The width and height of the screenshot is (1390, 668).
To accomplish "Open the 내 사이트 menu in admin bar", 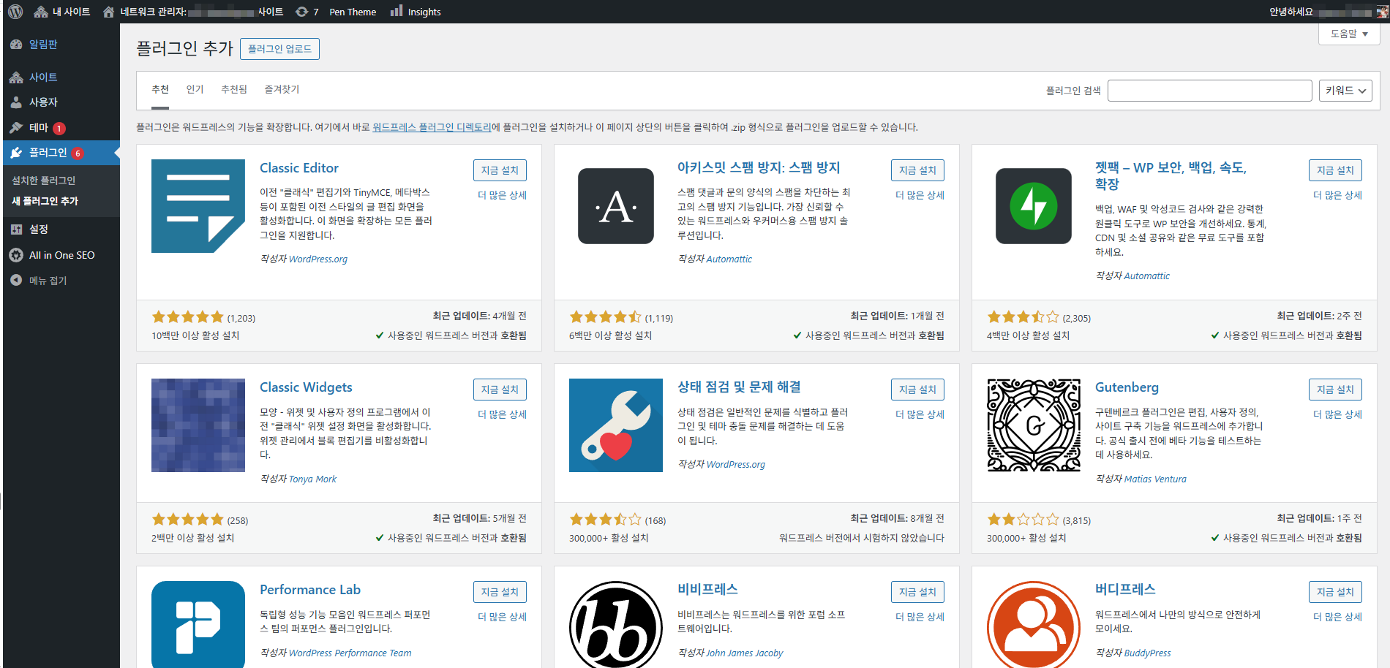I will coord(62,12).
